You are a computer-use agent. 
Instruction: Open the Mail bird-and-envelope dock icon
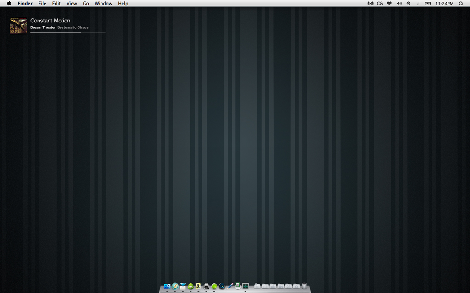183,286
